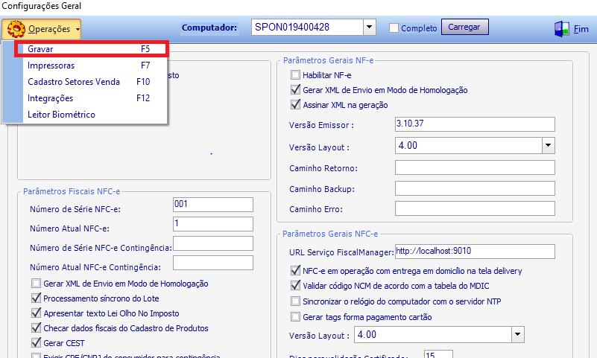Click the Computador field SPON019400428

307,28
